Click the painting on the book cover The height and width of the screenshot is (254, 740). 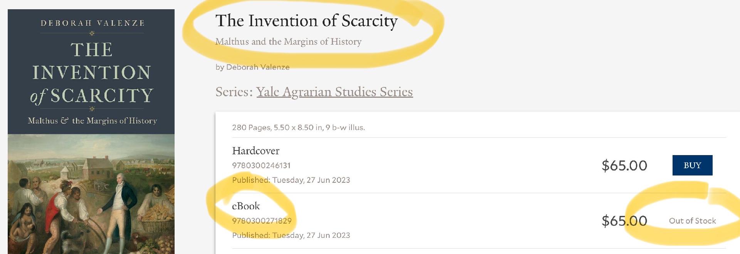tap(91, 196)
